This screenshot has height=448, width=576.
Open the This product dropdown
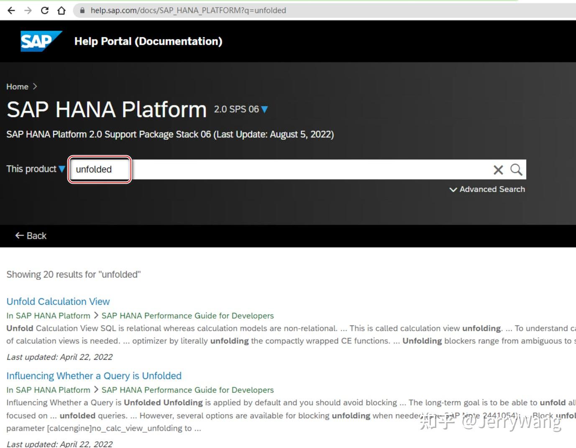[35, 169]
